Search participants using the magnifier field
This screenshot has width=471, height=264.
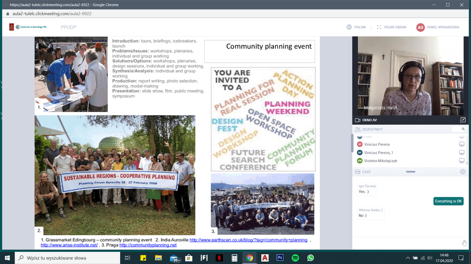pyautogui.click(x=459, y=129)
